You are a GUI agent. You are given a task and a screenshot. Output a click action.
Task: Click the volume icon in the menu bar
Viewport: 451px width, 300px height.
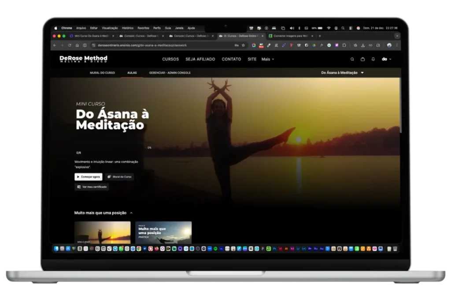(292, 28)
